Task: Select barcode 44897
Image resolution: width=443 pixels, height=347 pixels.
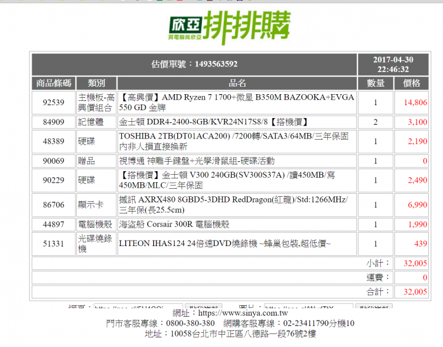Action: pyautogui.click(x=54, y=225)
